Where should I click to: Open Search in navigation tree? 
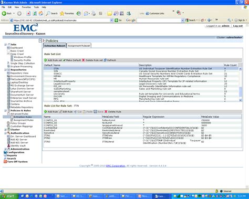(12, 159)
